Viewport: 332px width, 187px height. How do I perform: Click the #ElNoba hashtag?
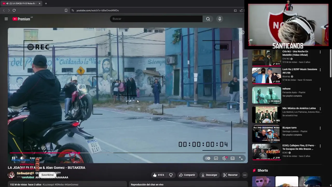[x=60, y=185]
